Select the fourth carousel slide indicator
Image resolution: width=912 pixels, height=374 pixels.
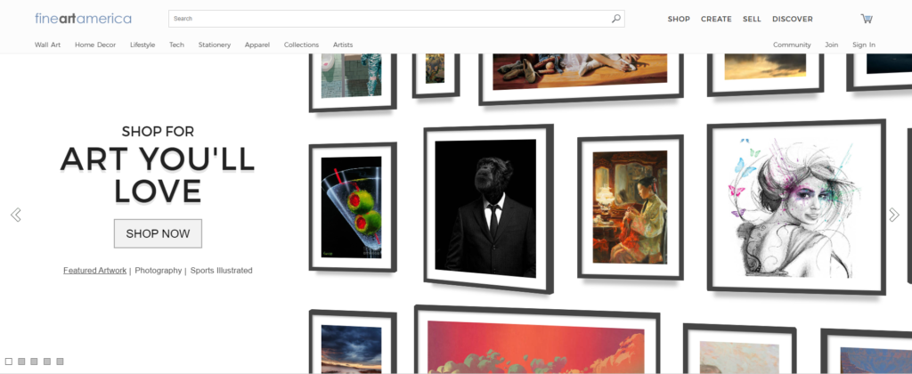pyautogui.click(x=47, y=362)
